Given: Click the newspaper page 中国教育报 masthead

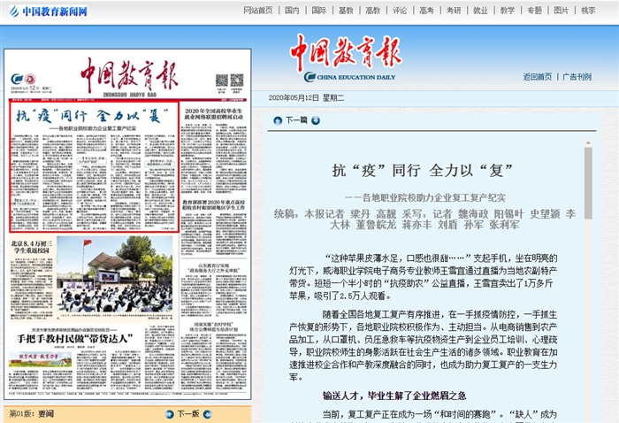Looking at the screenshot, I should point(129,76).
